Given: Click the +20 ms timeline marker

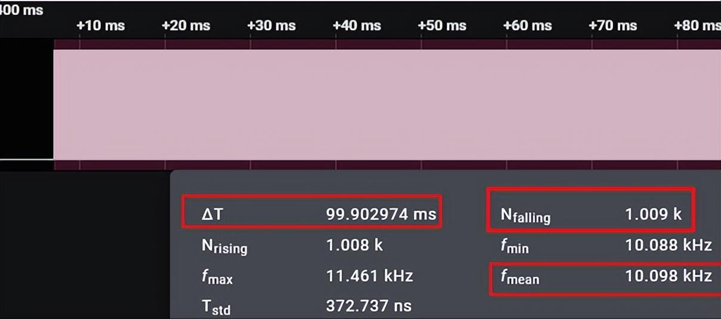Looking at the screenshot, I should 186,26.
